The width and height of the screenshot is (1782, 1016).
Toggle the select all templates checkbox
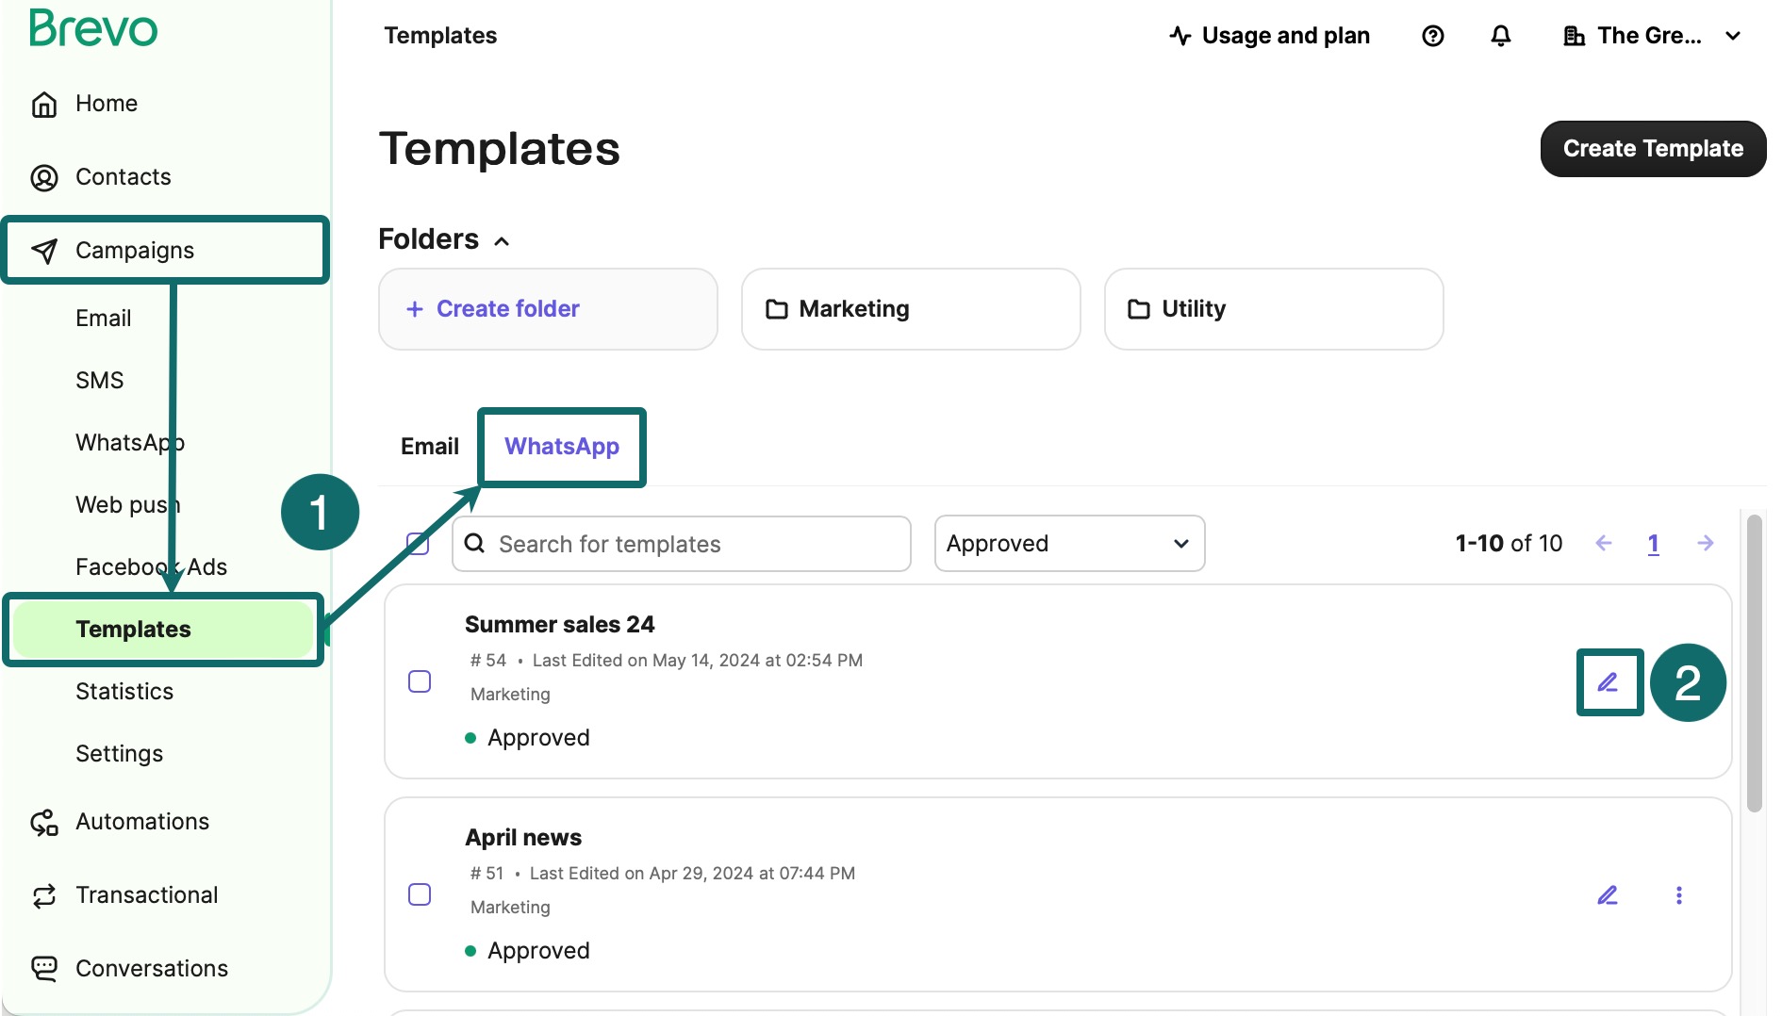[x=418, y=543]
